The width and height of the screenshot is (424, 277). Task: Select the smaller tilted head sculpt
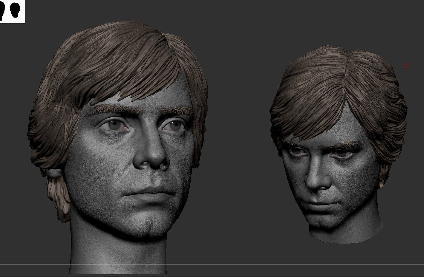[338, 144]
